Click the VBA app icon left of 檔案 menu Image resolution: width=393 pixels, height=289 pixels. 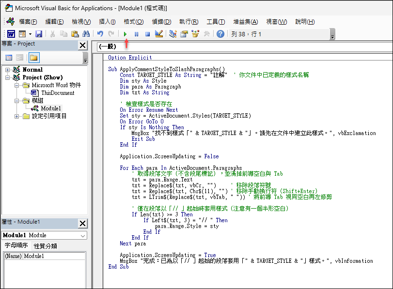(11, 21)
